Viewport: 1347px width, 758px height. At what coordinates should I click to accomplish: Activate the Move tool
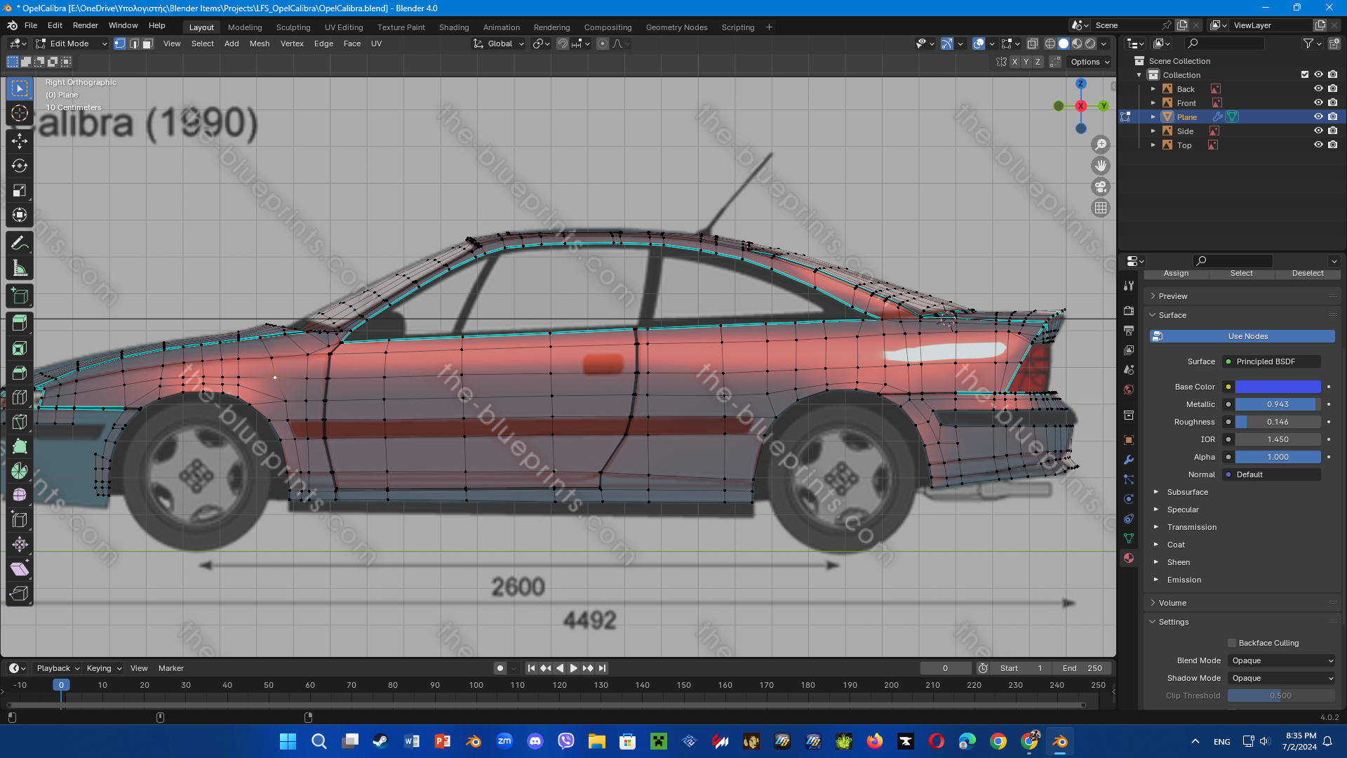pos(20,141)
